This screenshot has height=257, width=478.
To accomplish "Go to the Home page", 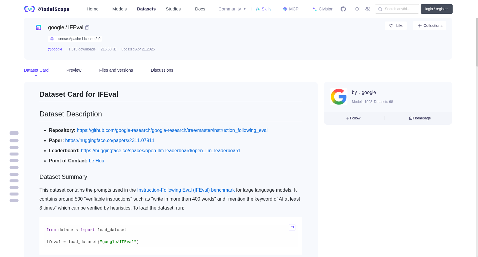I will (x=93, y=9).
